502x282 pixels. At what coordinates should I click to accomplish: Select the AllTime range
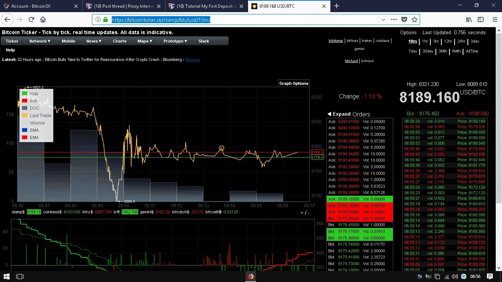(x=472, y=51)
